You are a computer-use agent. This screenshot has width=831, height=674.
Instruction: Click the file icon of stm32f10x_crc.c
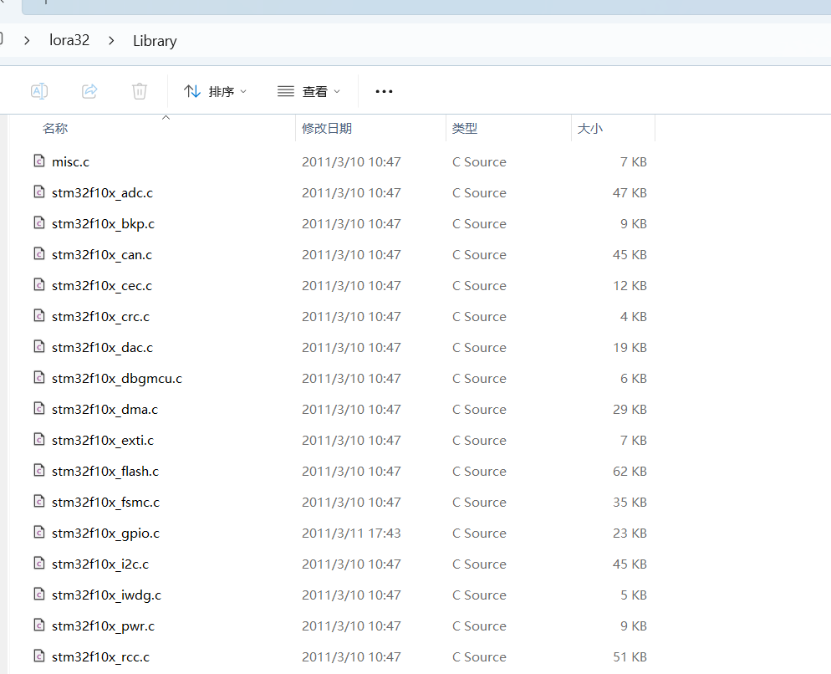tap(39, 315)
